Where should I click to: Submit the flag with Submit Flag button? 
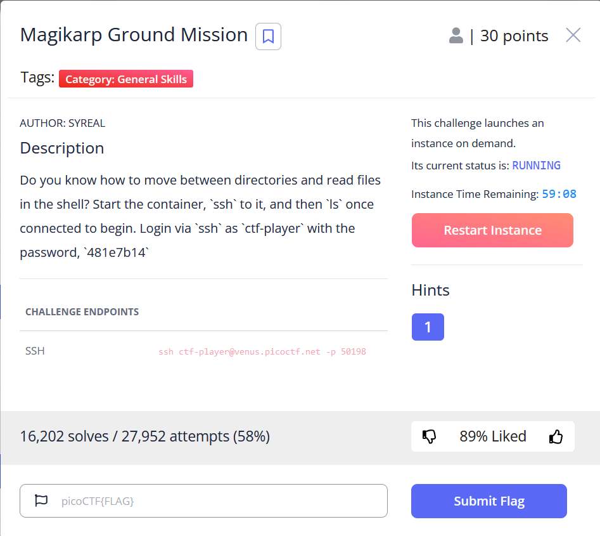[488, 501]
